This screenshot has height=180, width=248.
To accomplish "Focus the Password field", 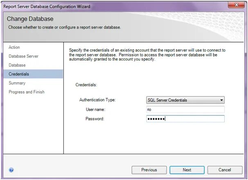I will pos(185,119).
